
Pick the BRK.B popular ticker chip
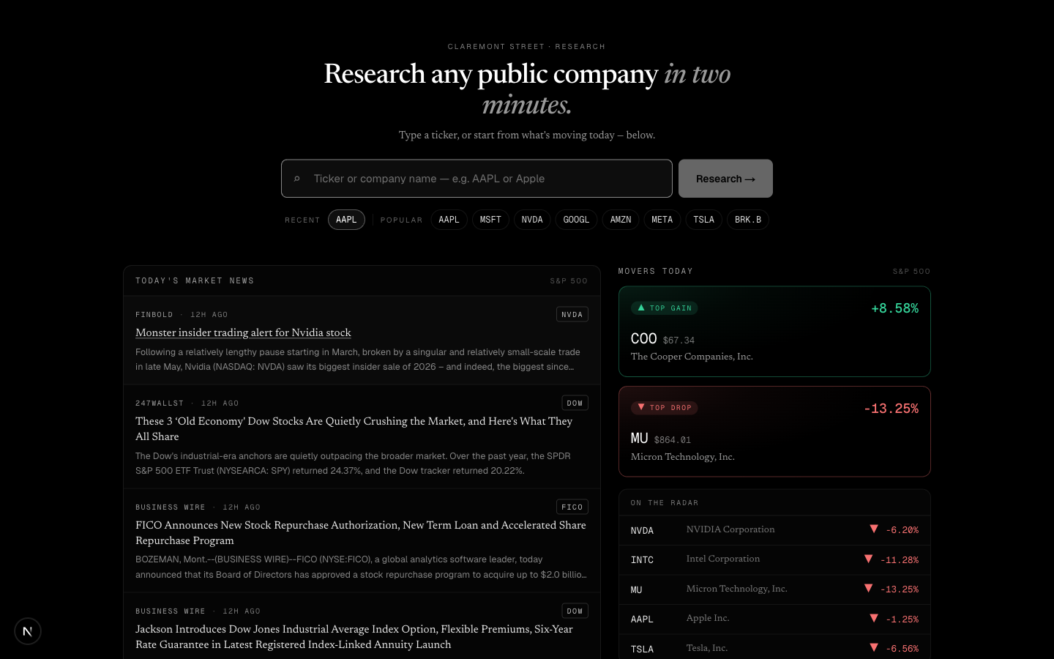tap(748, 220)
